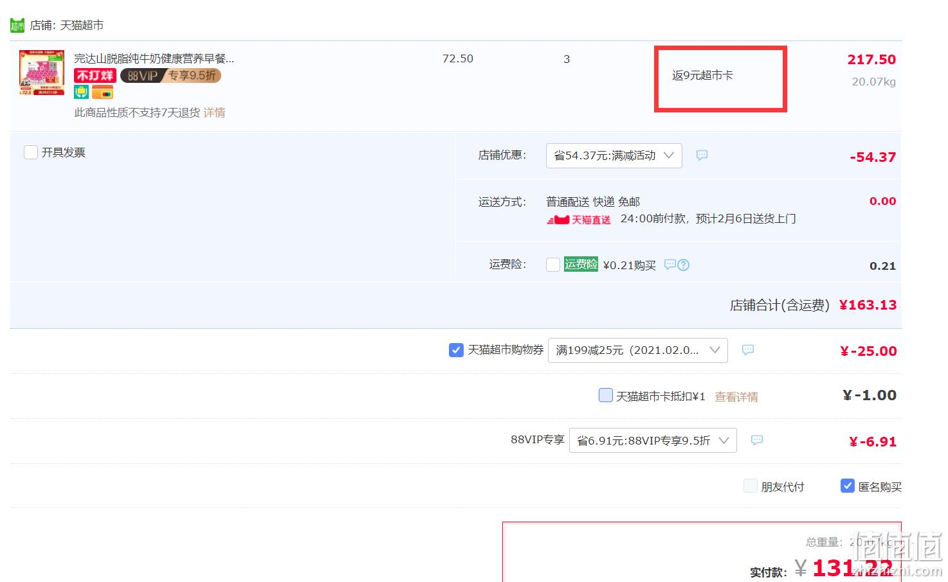The height and width of the screenshot is (582, 948).
Task: Toggle the 朋友代付 checkbox
Action: tap(750, 486)
